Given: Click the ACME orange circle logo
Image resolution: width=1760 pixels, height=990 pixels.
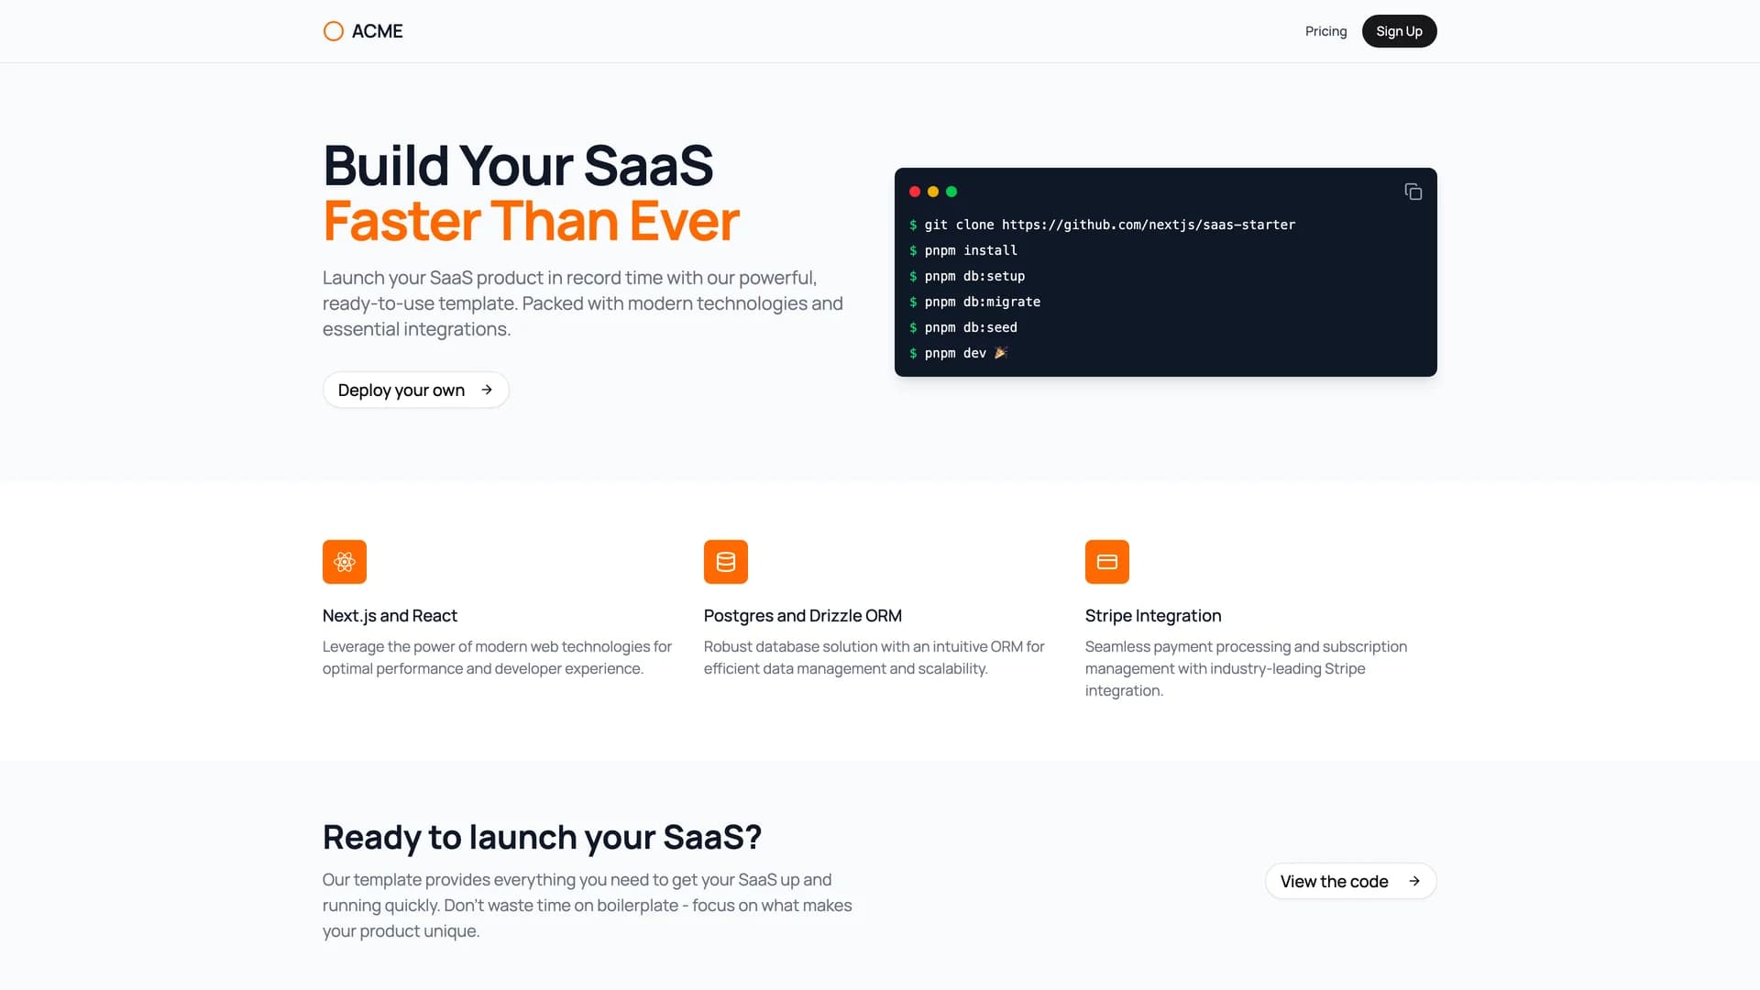Looking at the screenshot, I should tap(334, 31).
